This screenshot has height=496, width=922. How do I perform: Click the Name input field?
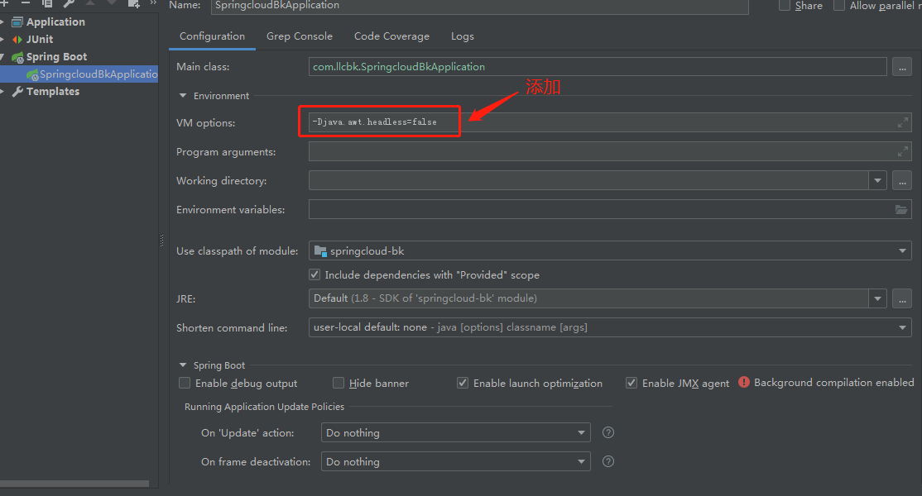coord(480,5)
